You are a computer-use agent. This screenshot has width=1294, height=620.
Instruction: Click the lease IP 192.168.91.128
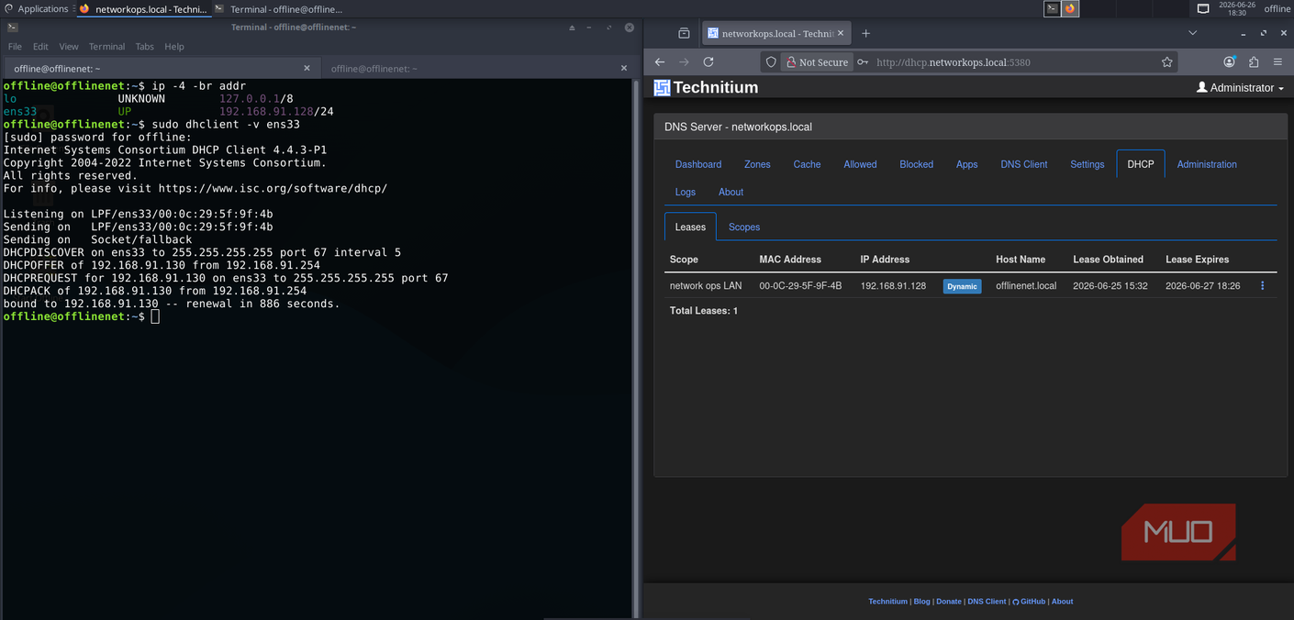pos(893,285)
